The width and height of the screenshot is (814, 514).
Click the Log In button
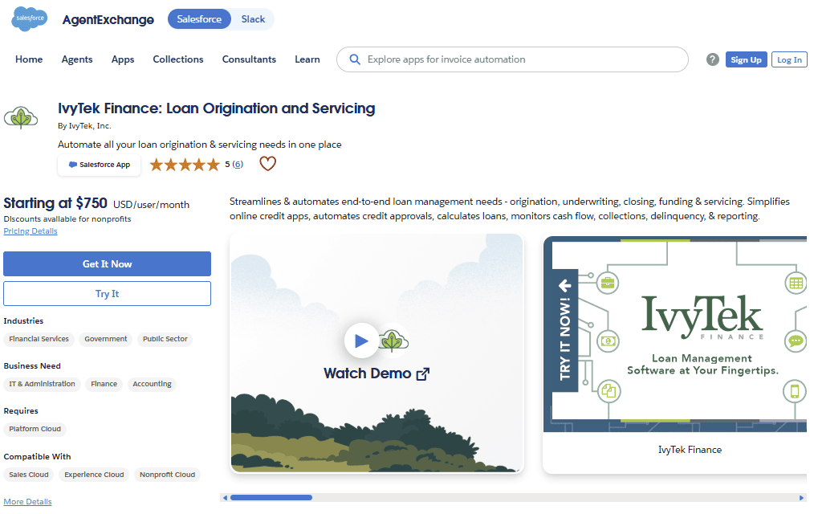click(789, 59)
